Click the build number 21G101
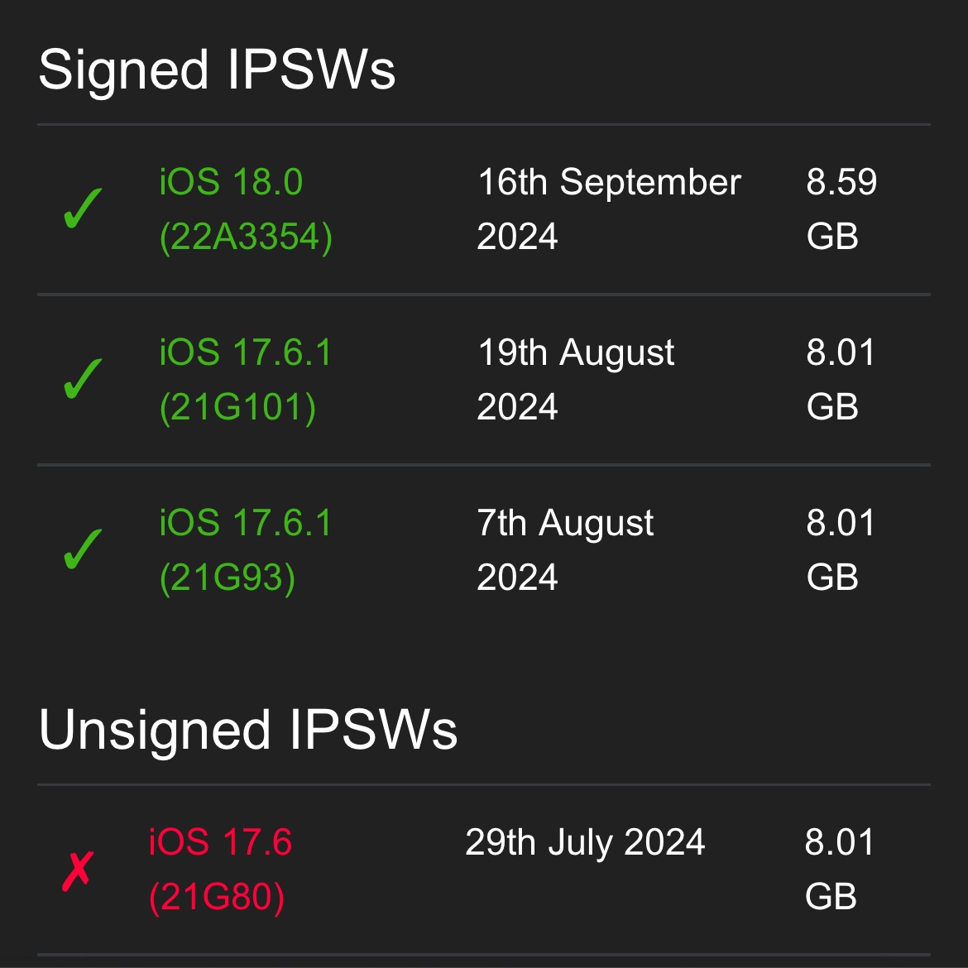968x968 pixels. [x=237, y=408]
